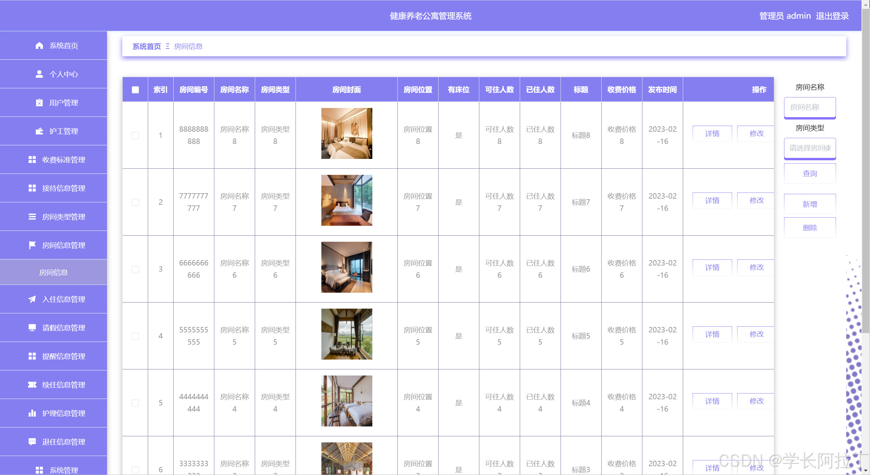Click the 退住信息管理 chat icon
The width and height of the screenshot is (870, 475).
[32, 442]
